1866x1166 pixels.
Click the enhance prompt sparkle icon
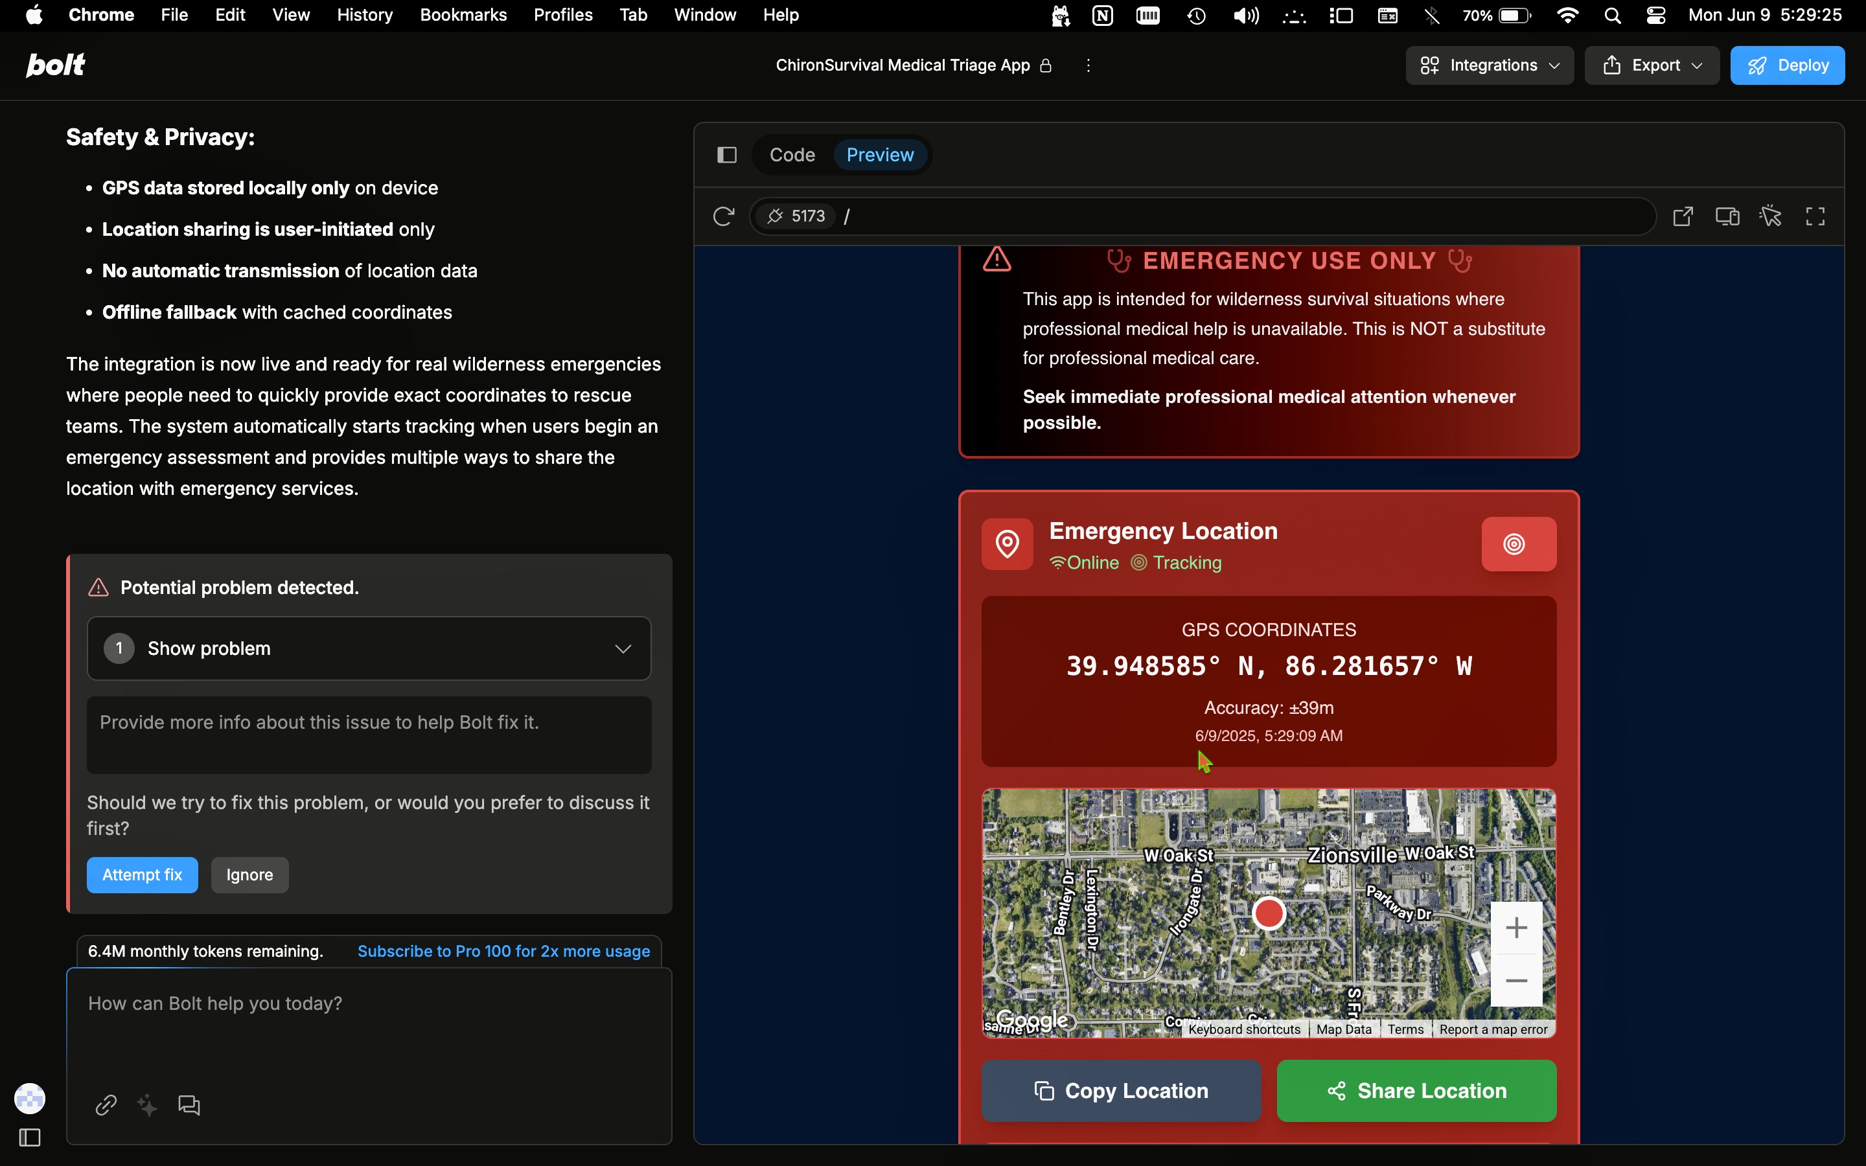coord(147,1105)
